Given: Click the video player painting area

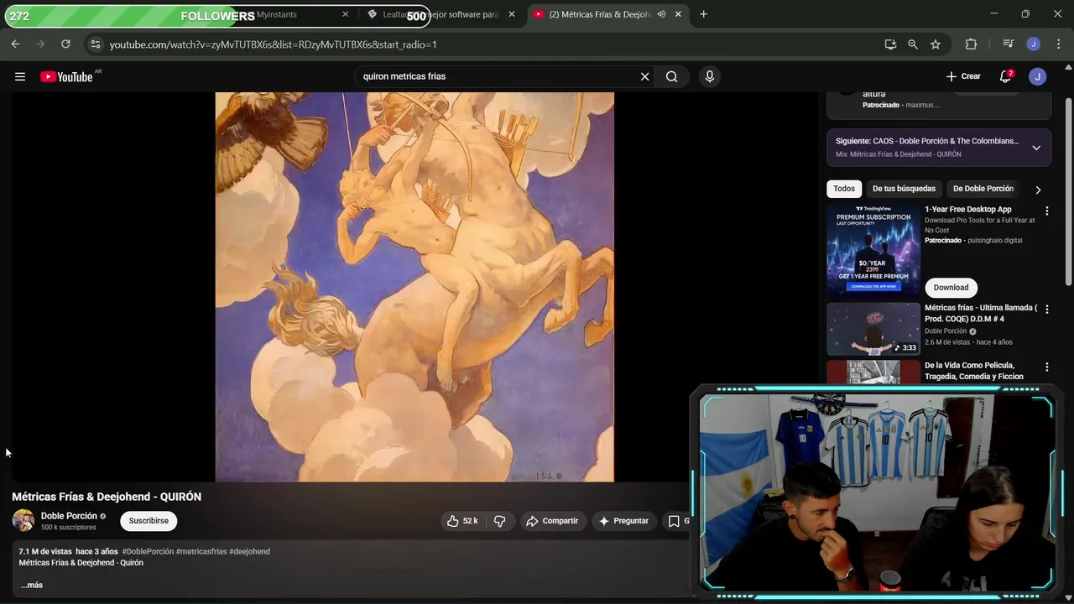Looking at the screenshot, I should [414, 287].
